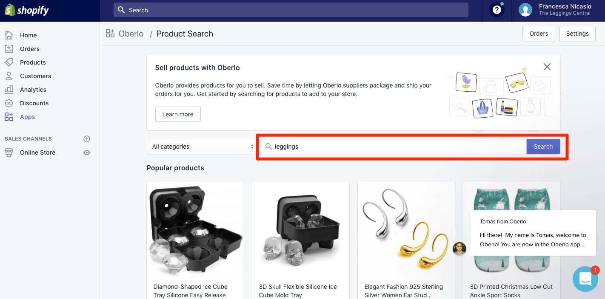
Task: Click the help question mark icon
Action: tap(496, 9)
